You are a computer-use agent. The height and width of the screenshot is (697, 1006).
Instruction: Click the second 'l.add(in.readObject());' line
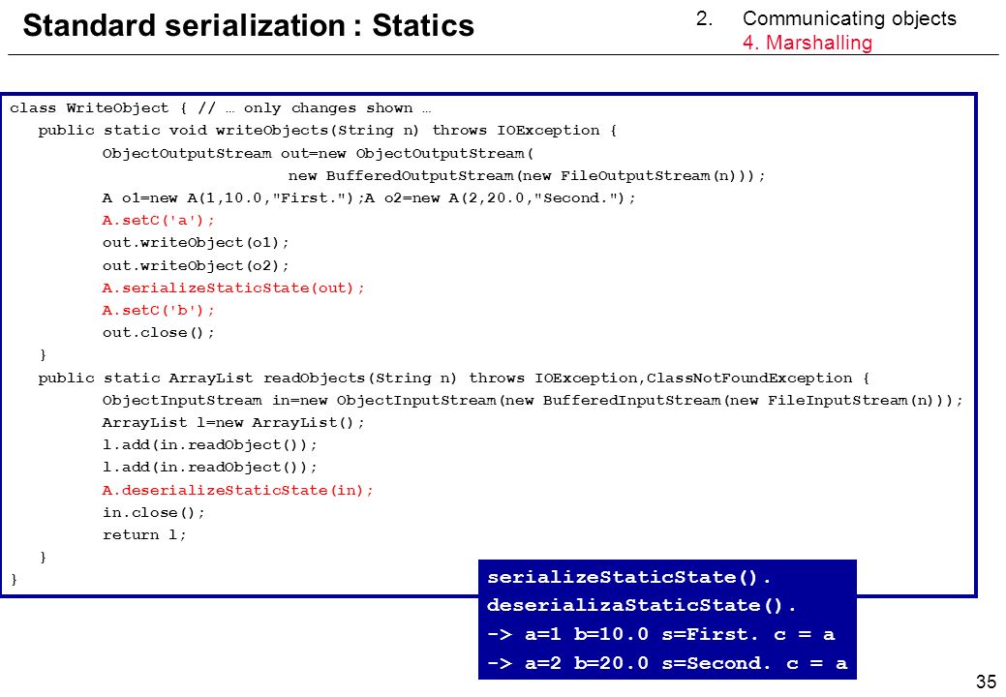210,468
